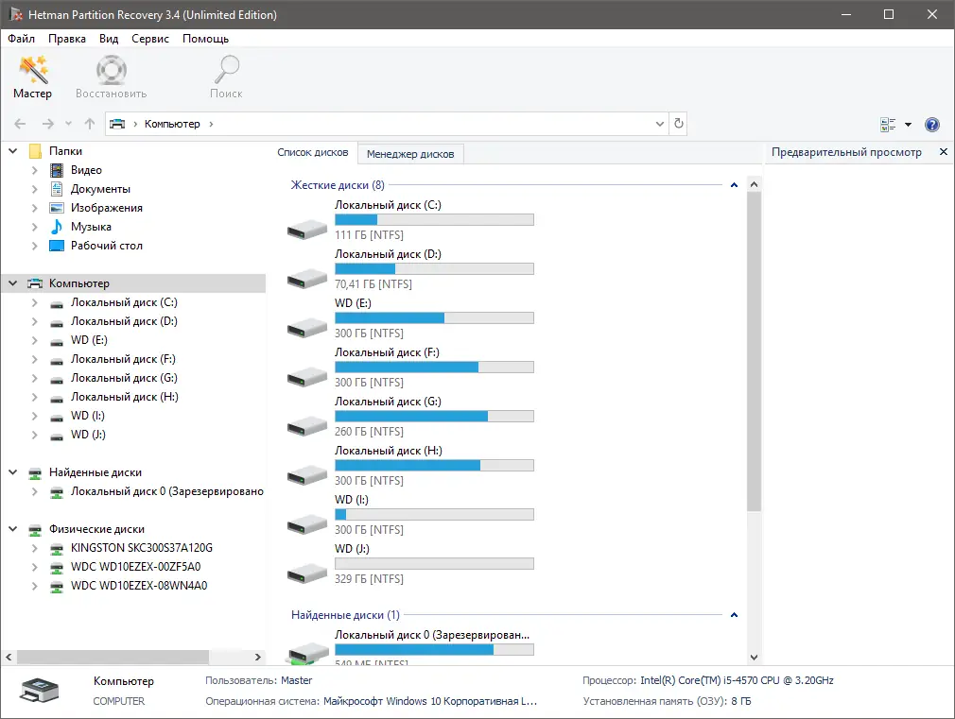The height and width of the screenshot is (719, 955).
Task: Expand WD (E:) in the tree
Action: (x=35, y=340)
